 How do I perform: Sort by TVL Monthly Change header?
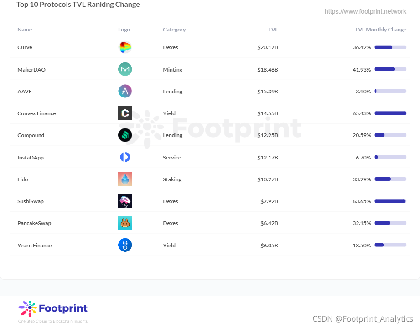(x=380, y=30)
